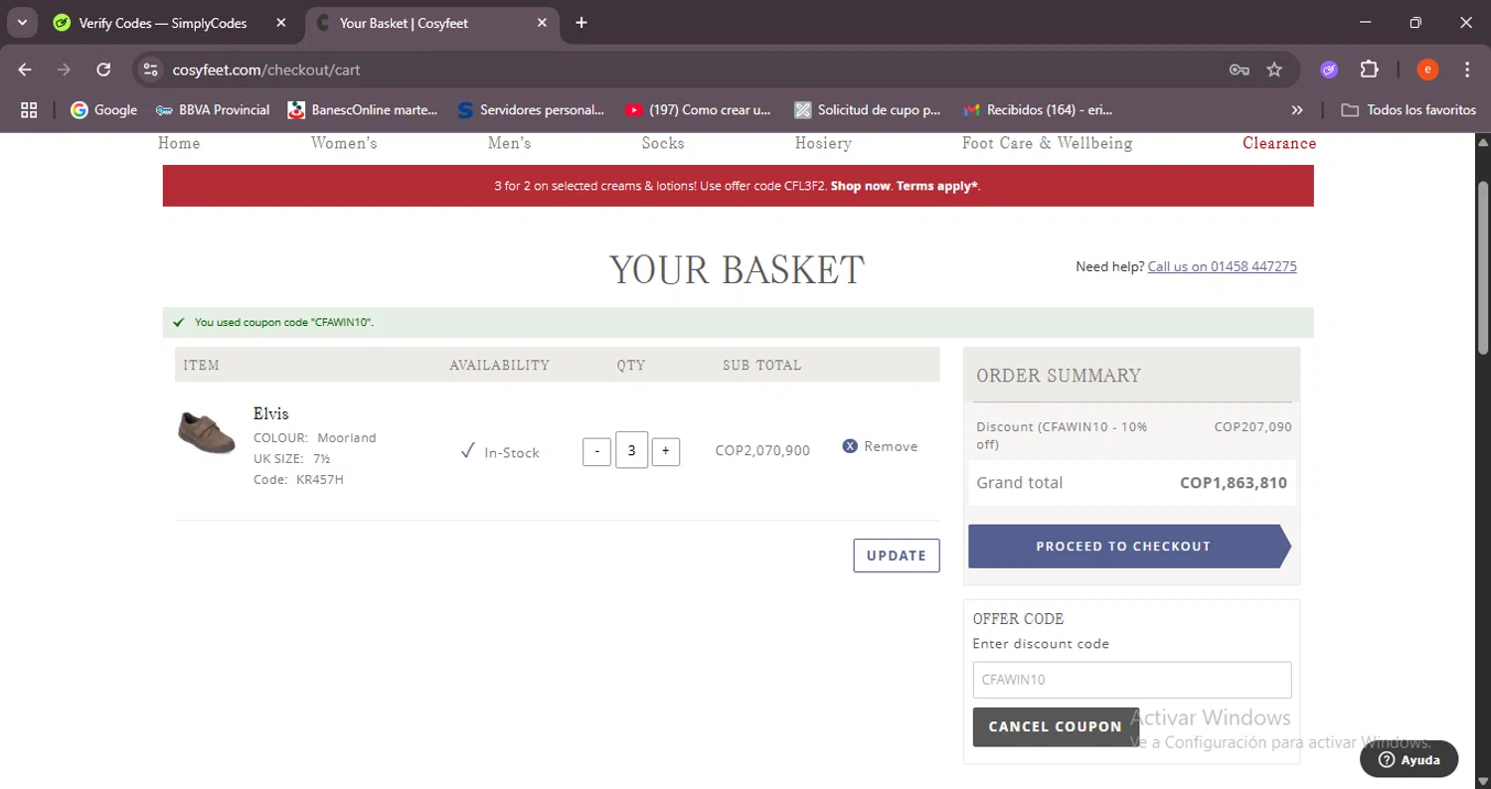This screenshot has width=1491, height=789.
Task: Open Hosiery menu item
Action: pyautogui.click(x=823, y=143)
